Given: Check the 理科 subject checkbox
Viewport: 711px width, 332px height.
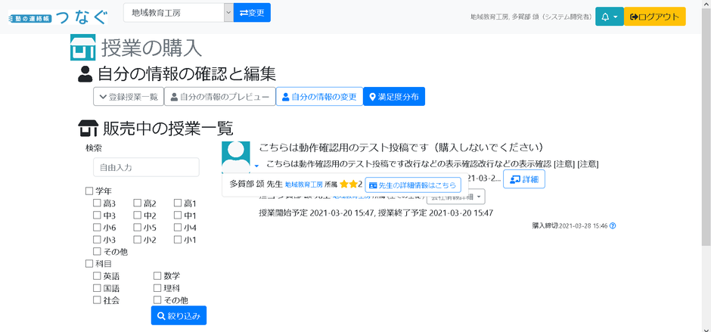Looking at the screenshot, I should (x=157, y=288).
